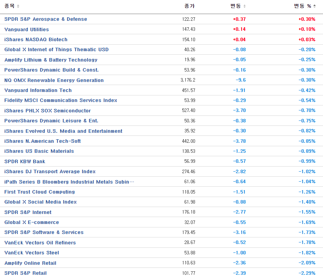Select change value -9.6
This screenshot has height=279, width=323.
pyautogui.click(x=241, y=80)
